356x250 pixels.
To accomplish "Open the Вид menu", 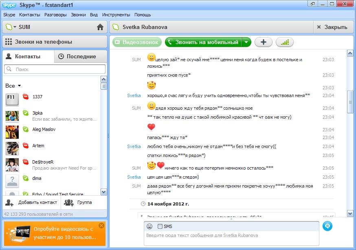I will click(94, 15).
